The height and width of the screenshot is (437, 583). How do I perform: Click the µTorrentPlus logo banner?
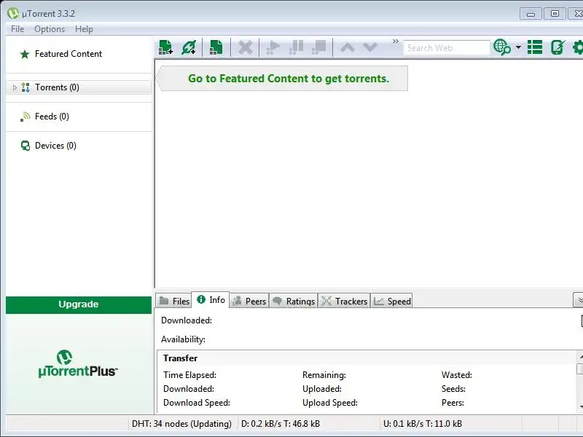78,363
